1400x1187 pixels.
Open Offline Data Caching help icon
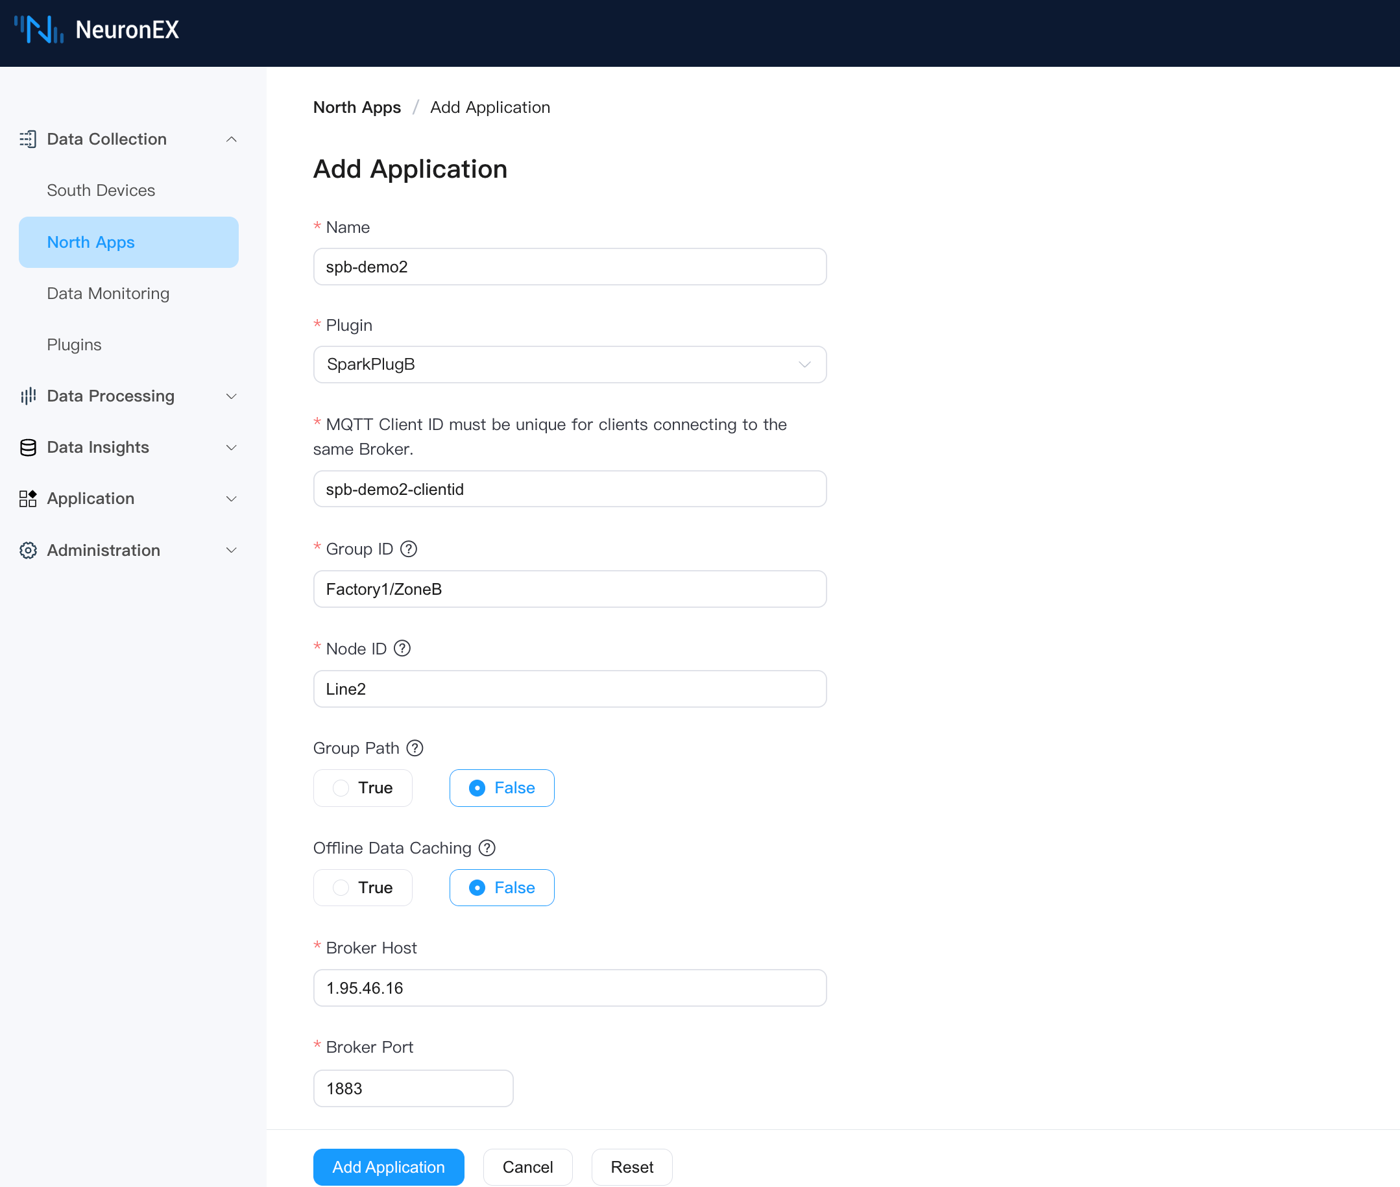[x=487, y=848]
